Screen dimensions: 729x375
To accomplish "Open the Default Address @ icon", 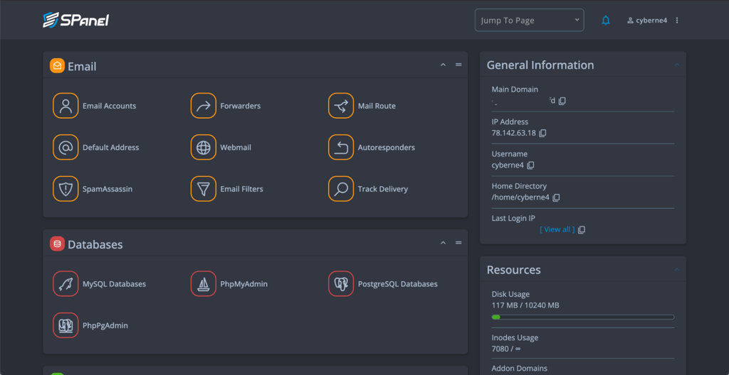I will point(65,148).
